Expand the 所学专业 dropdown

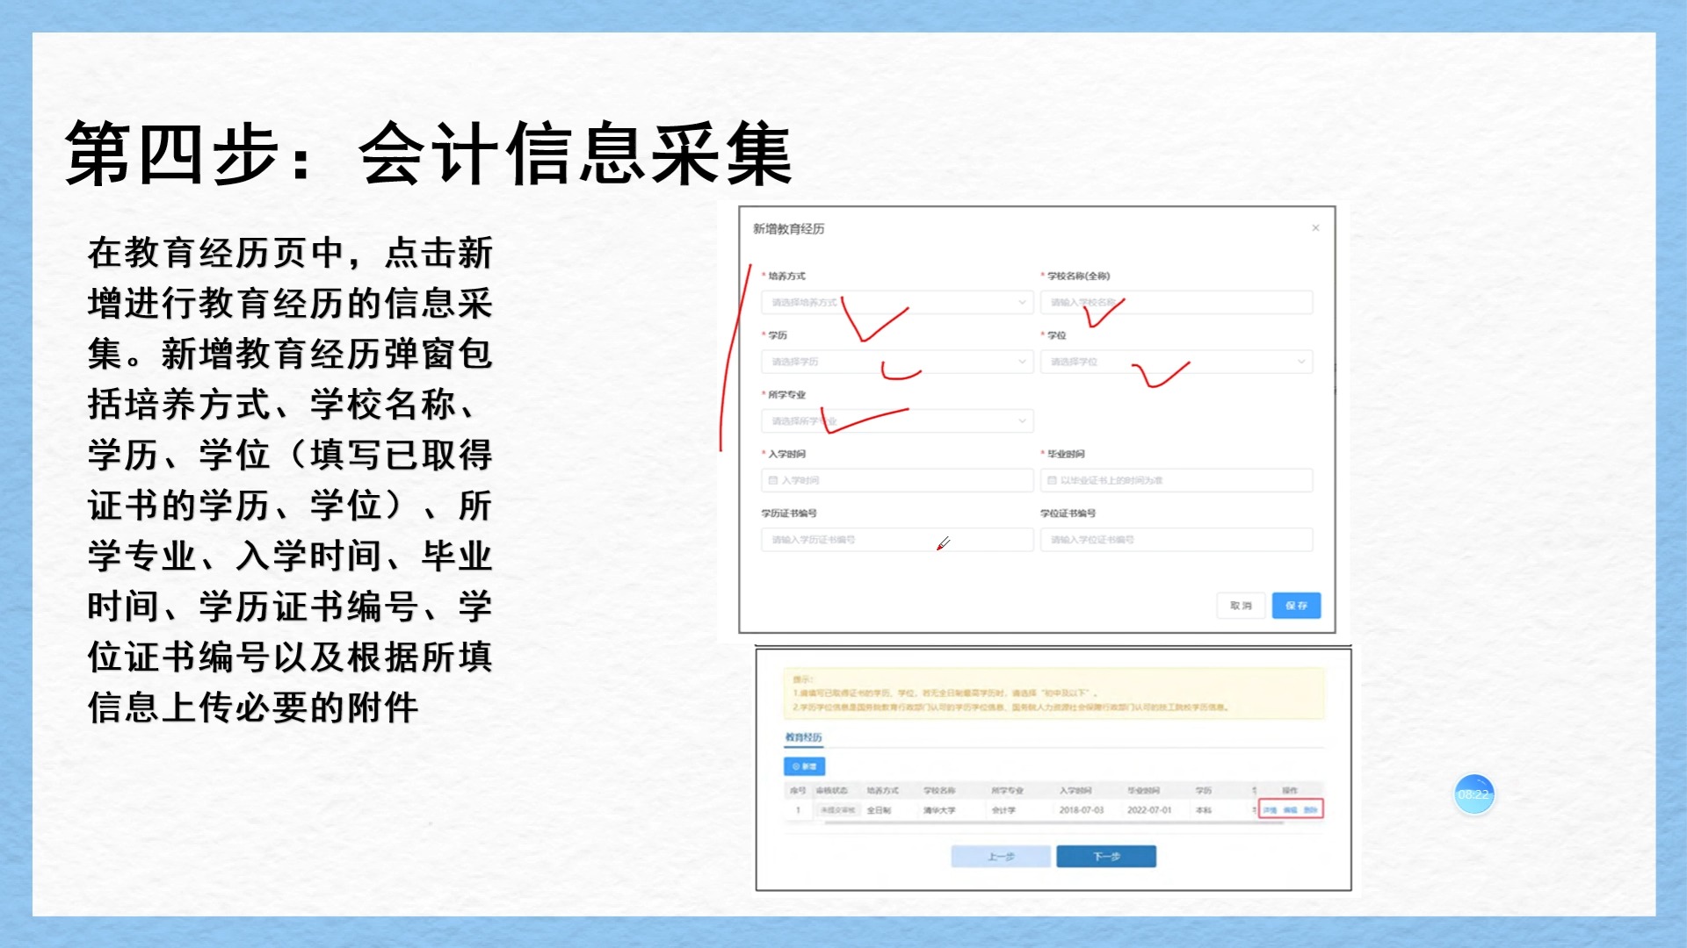[896, 421]
